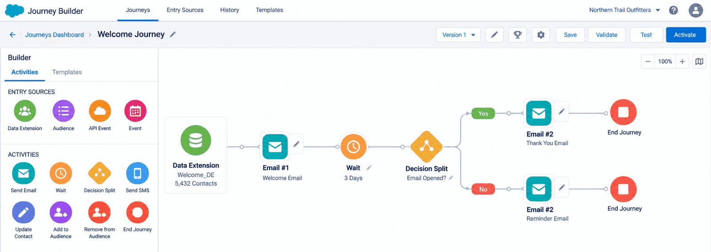The image size is (711, 252).
Task: Pick Decision Split activity in the Builder panel
Action: (100, 173)
